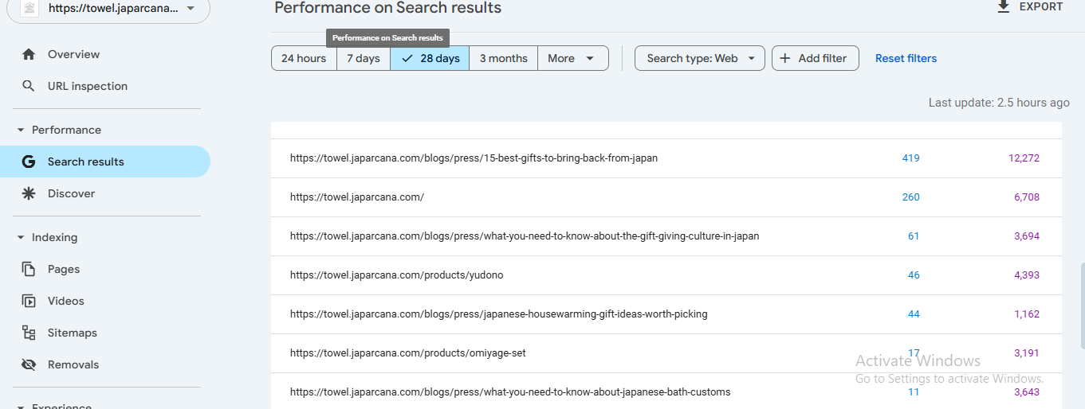This screenshot has width=1085, height=409.
Task: Click the Pages document icon
Action: click(x=29, y=269)
